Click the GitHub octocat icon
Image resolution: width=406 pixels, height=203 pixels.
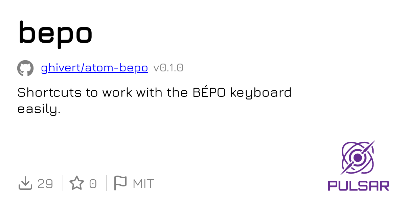[25, 68]
